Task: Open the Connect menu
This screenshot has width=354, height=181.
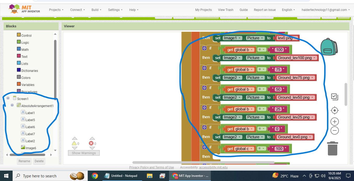Action: pos(77,10)
